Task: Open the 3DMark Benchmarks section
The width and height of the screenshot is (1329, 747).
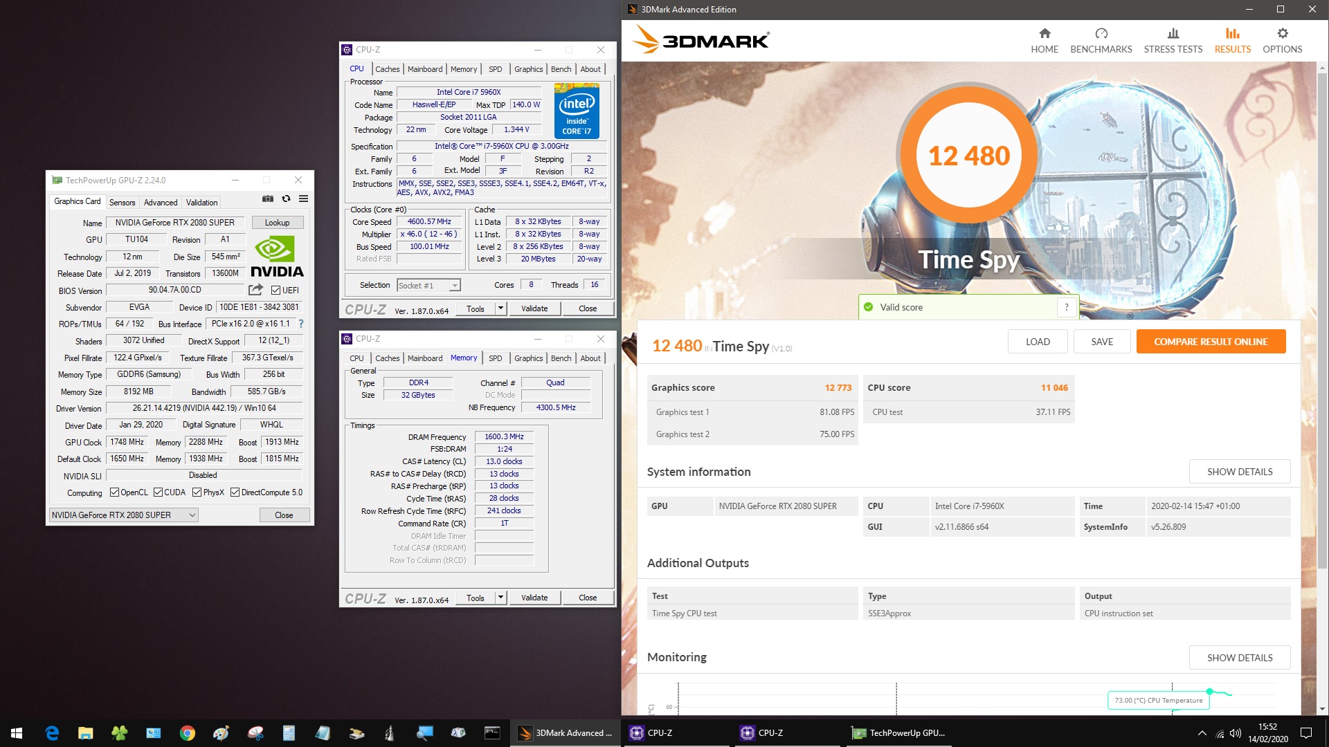Action: [x=1101, y=39]
